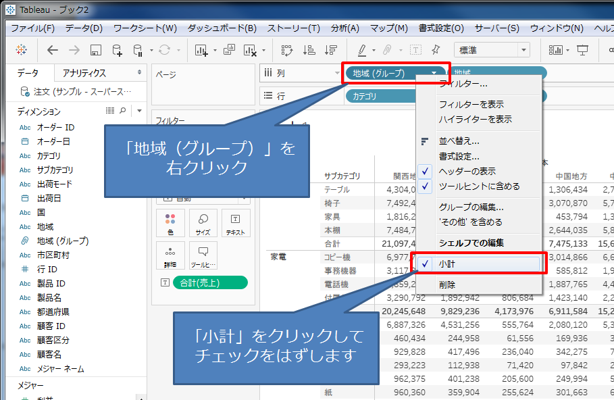Select the 合計(売上) green pill
This screenshot has height=400, width=614.
pos(209,282)
